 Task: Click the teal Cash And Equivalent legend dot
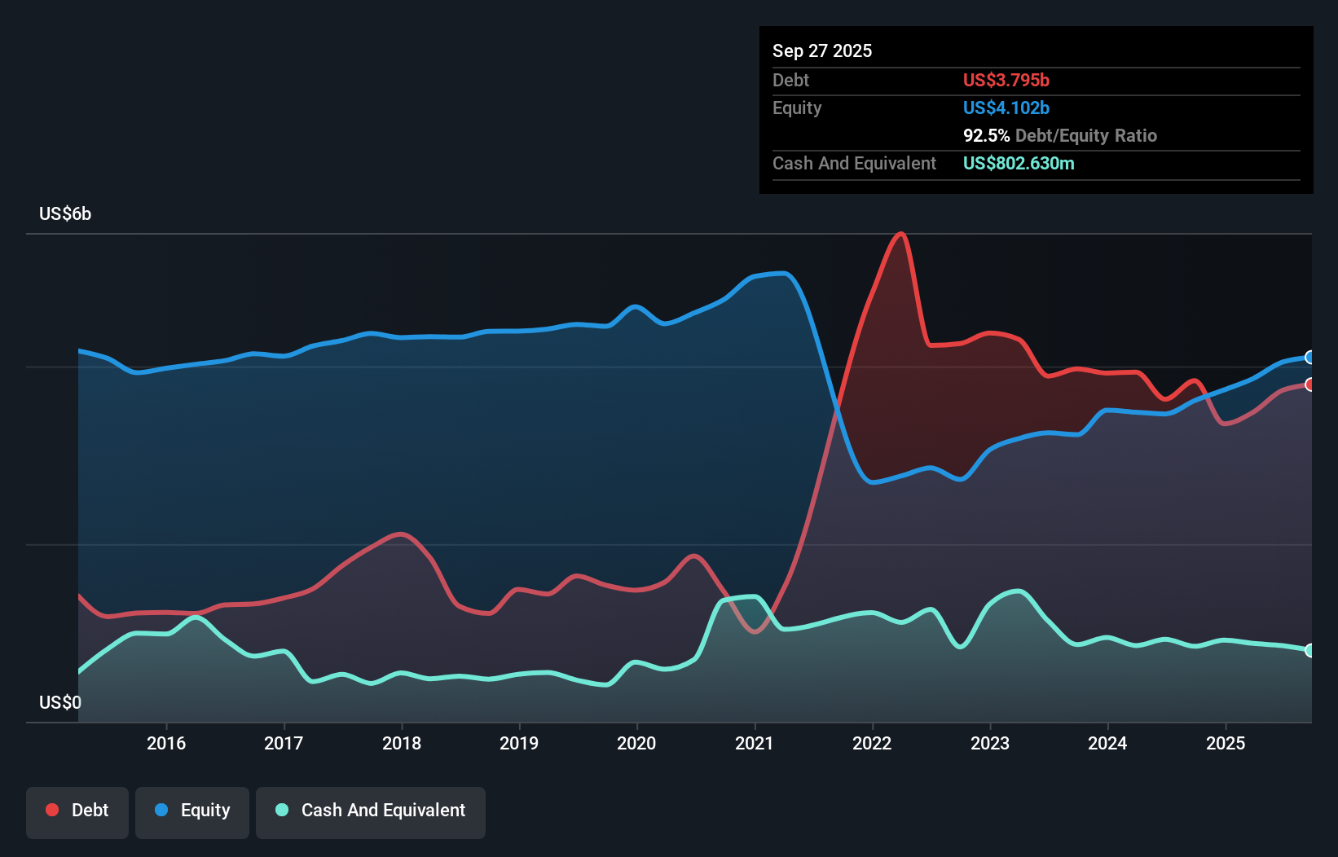click(282, 810)
